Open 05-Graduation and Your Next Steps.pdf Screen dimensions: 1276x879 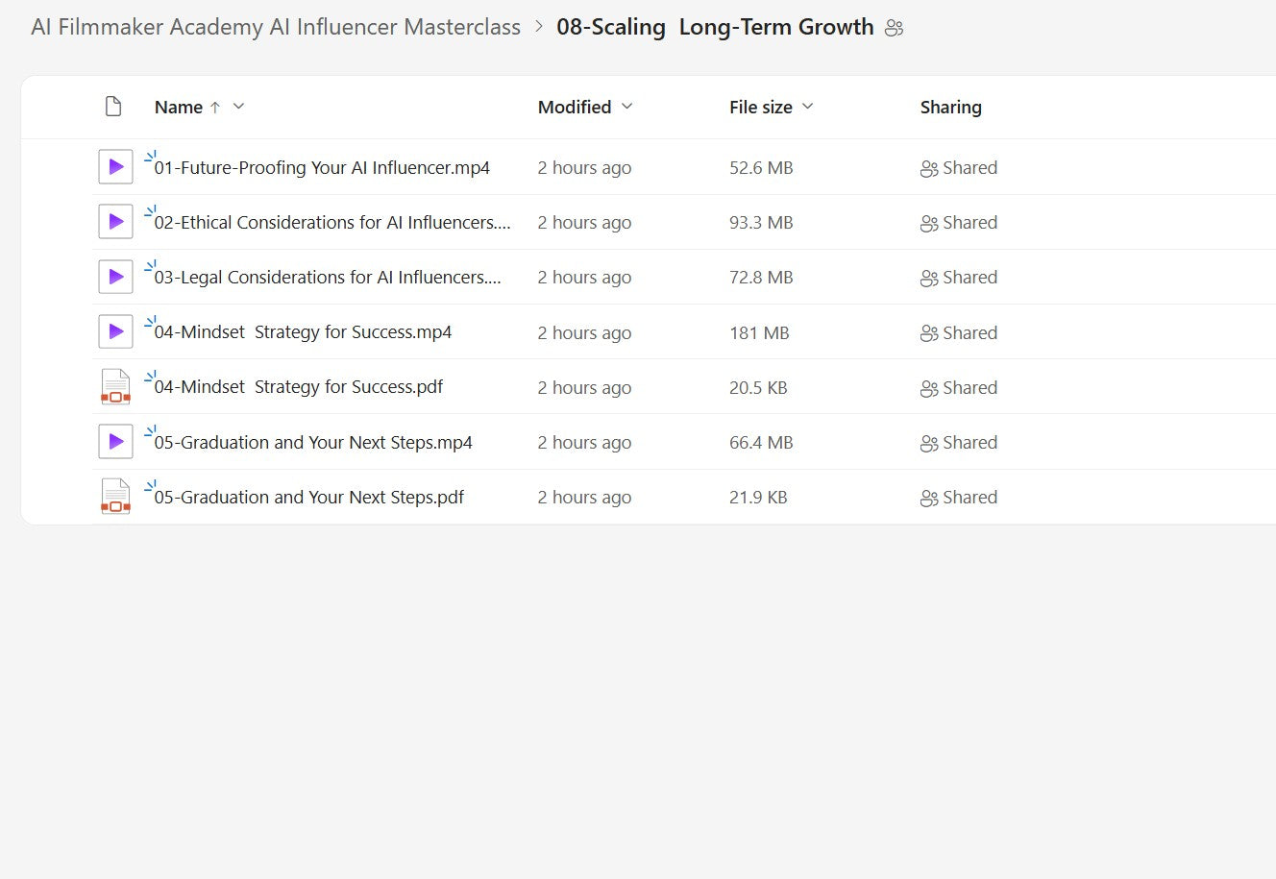308,498
